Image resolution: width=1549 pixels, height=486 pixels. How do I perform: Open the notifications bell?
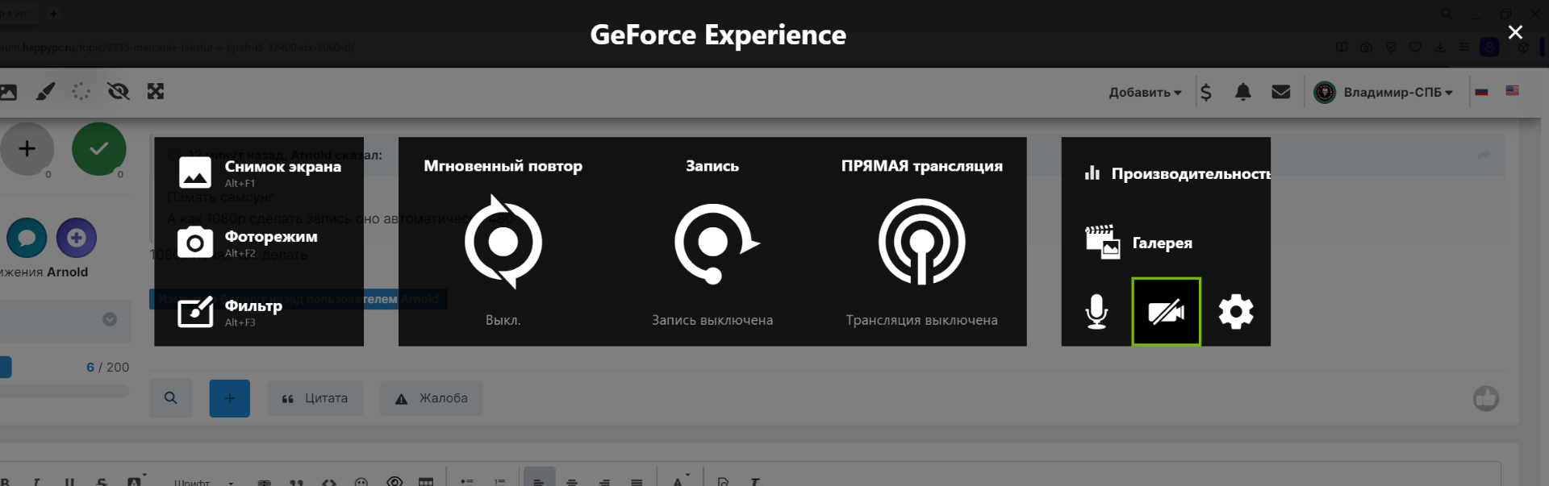[x=1242, y=93]
